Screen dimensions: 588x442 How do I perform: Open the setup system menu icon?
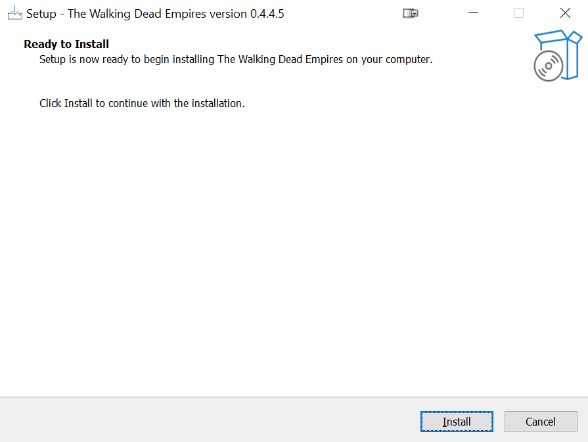14,13
